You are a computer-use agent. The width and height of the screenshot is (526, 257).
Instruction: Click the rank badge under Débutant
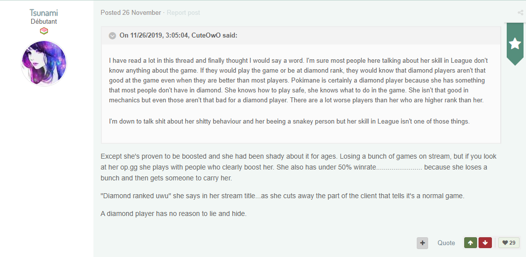coord(44,31)
